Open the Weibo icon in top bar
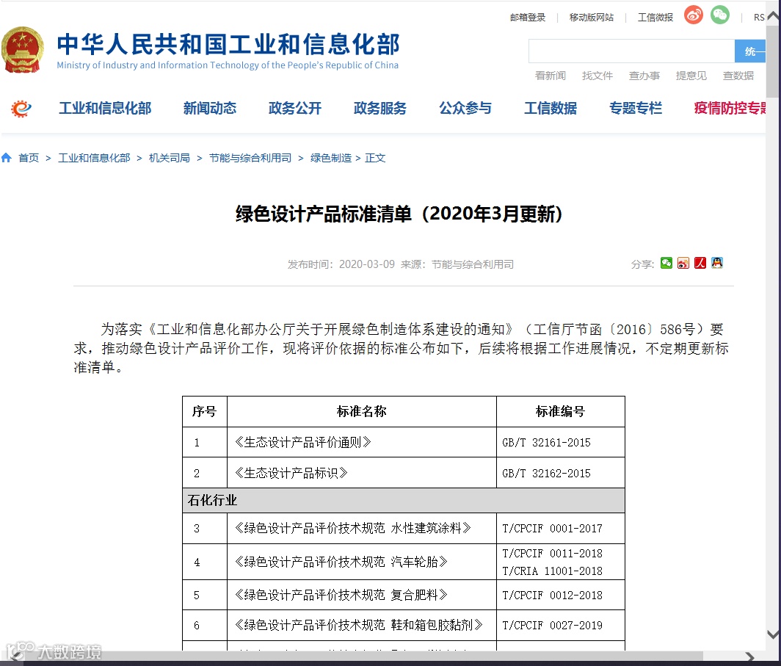Image resolution: width=781 pixels, height=666 pixels. click(x=694, y=15)
